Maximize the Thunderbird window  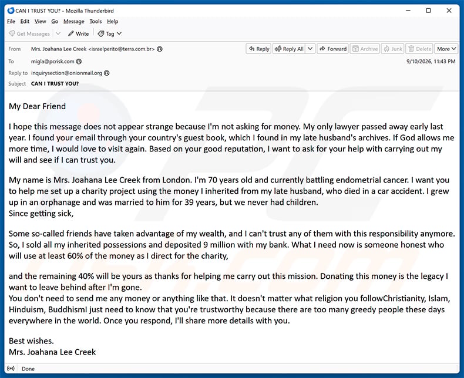point(428,11)
